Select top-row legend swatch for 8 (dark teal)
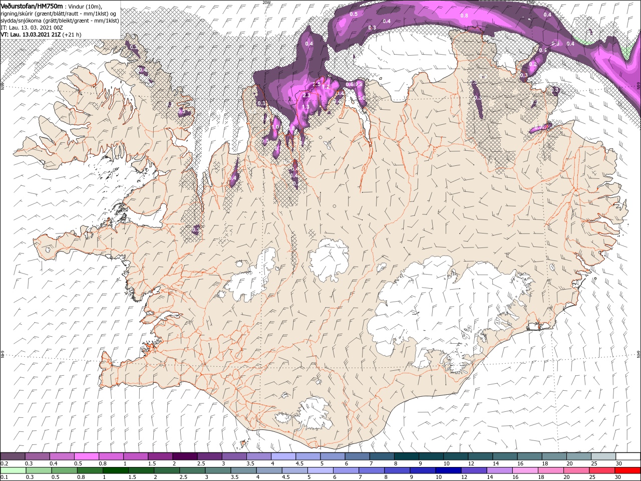 tap(407, 456)
